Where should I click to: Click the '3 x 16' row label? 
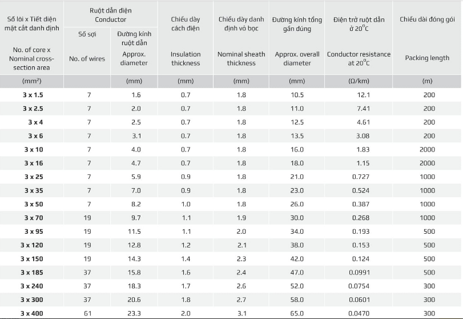coord(33,164)
